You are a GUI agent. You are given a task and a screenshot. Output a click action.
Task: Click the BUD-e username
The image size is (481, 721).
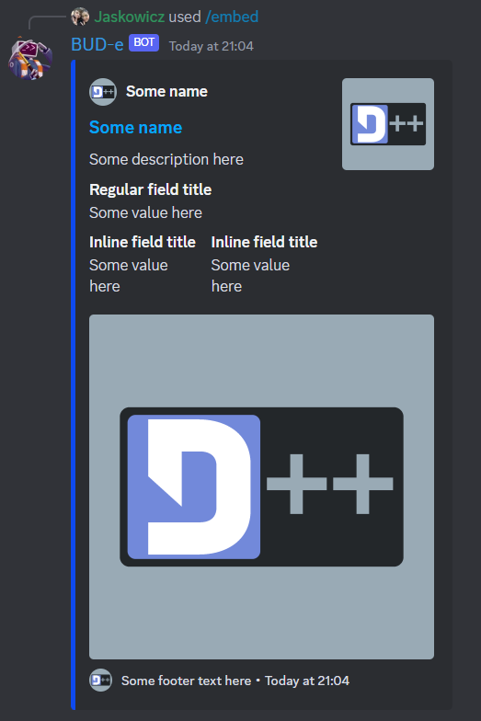(97, 44)
